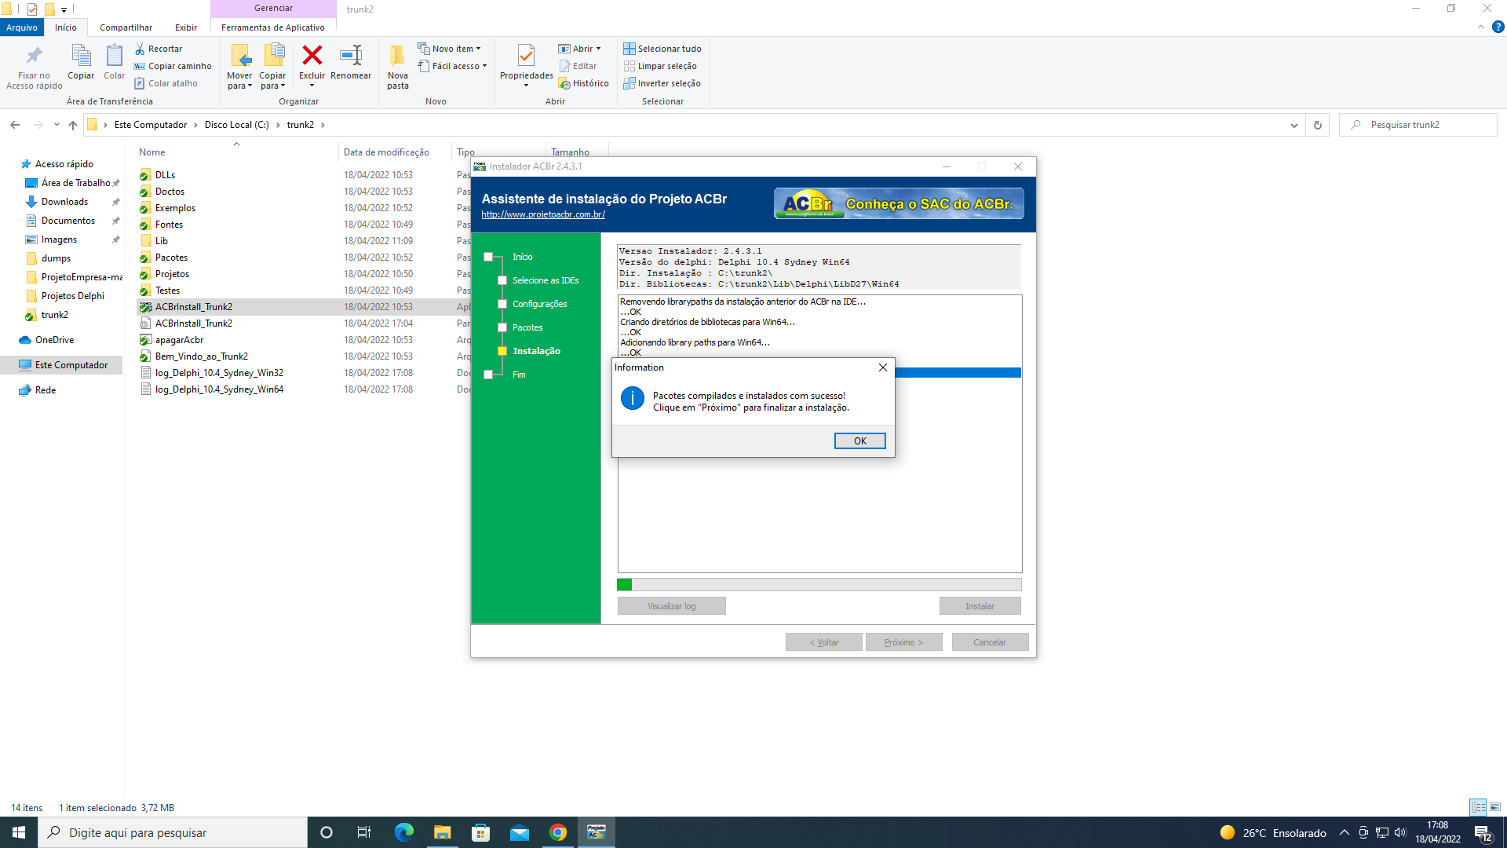Click the Fim step box
Viewport: 1507px width, 848px height.
point(488,375)
